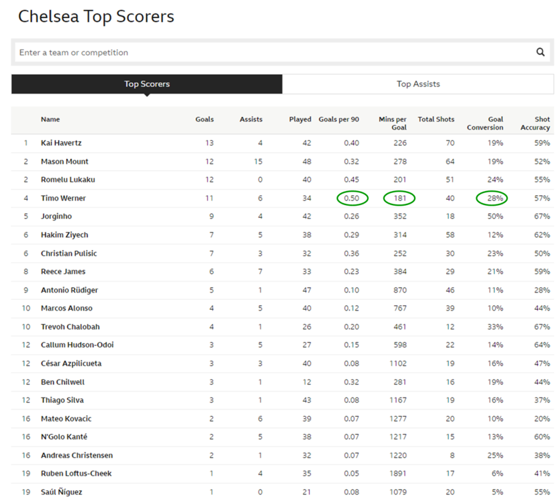Click the Shot Accuracy column header

coord(535,124)
